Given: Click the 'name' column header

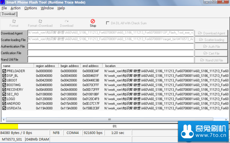Looking at the screenshot, I should (18, 66).
